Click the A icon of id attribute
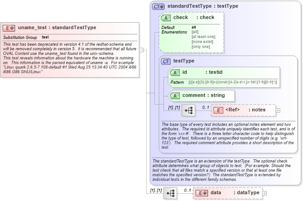The image size is (303, 201). (x=175, y=73)
